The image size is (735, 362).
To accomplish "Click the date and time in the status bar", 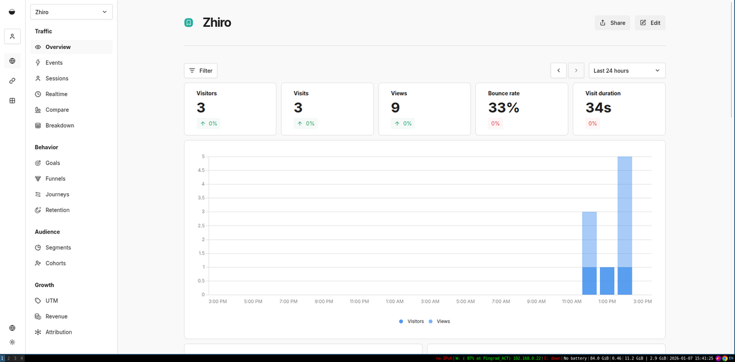I will coord(691,358).
